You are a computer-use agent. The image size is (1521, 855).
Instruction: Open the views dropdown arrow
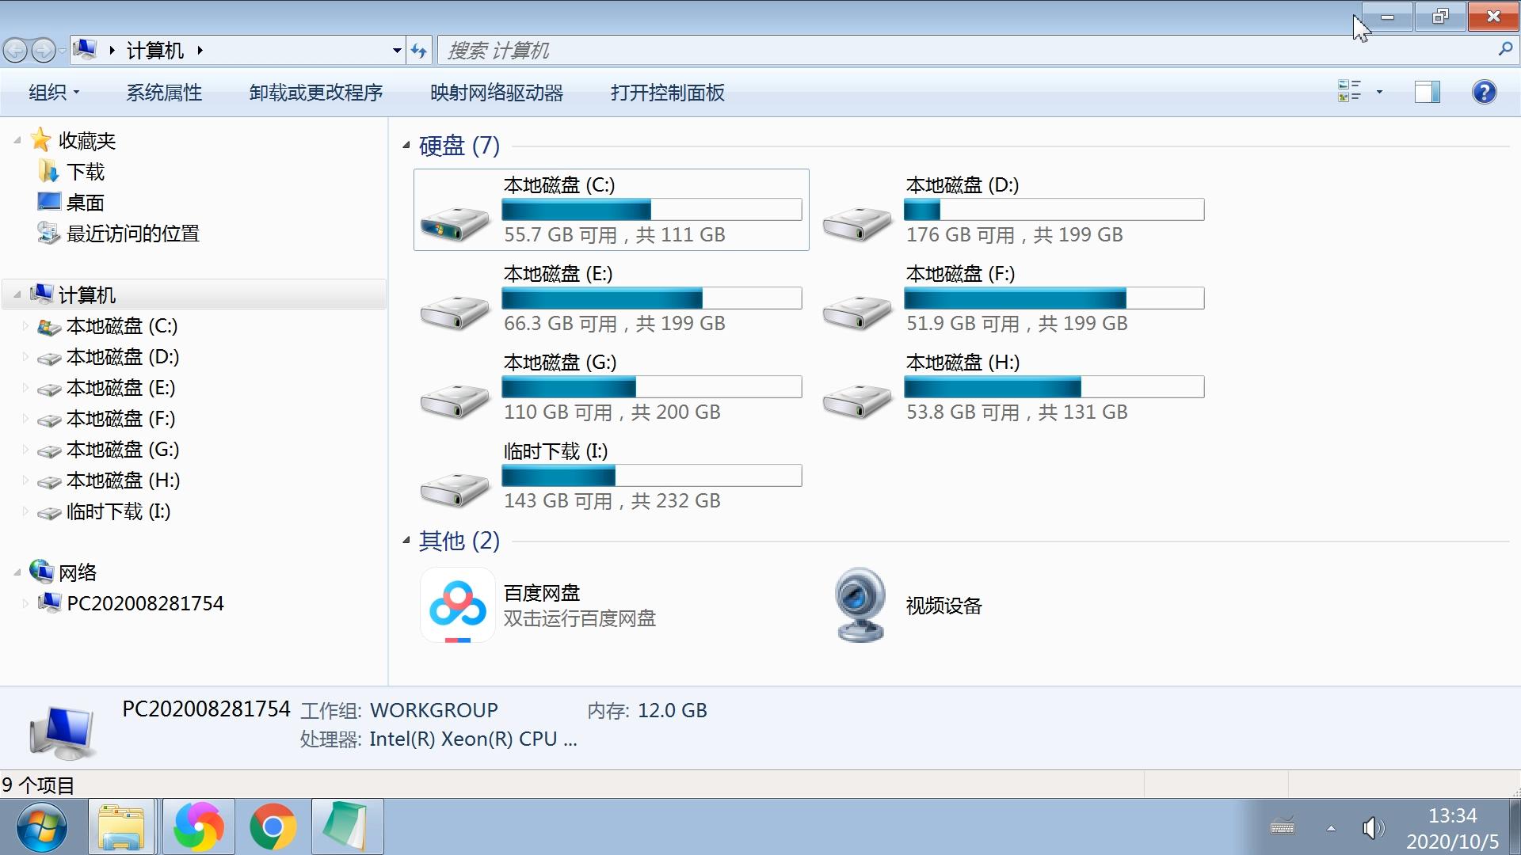1379,92
